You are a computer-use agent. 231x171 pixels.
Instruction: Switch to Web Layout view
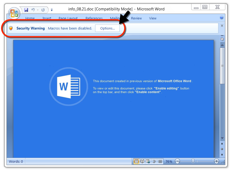coord(148,162)
